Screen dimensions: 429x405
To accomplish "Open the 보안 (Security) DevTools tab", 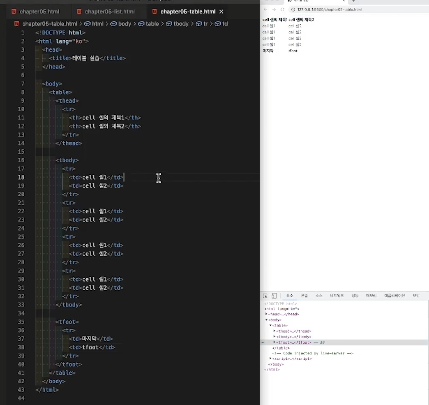I will (416, 296).
